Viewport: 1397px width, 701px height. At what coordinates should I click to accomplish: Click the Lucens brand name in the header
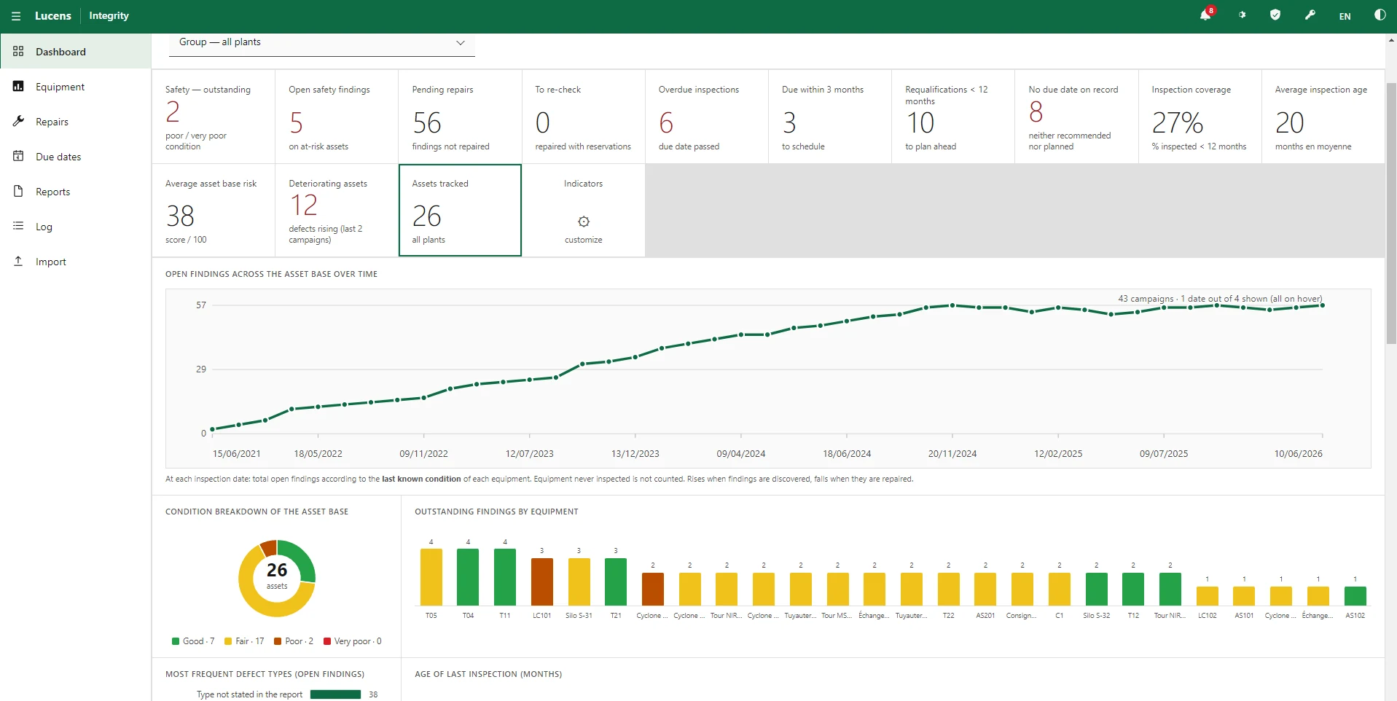pyautogui.click(x=53, y=16)
